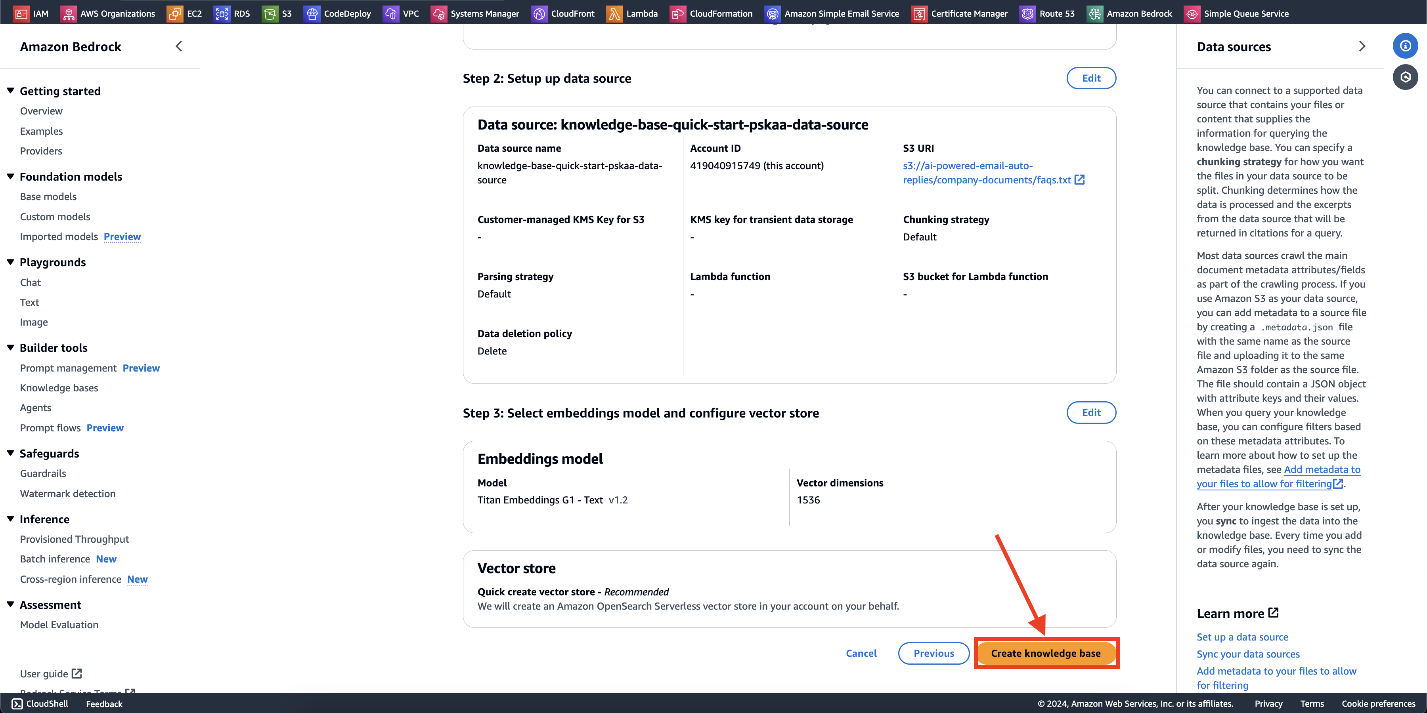The height and width of the screenshot is (713, 1427).
Task: Open the CodeDeploy service icon
Action: pos(312,13)
